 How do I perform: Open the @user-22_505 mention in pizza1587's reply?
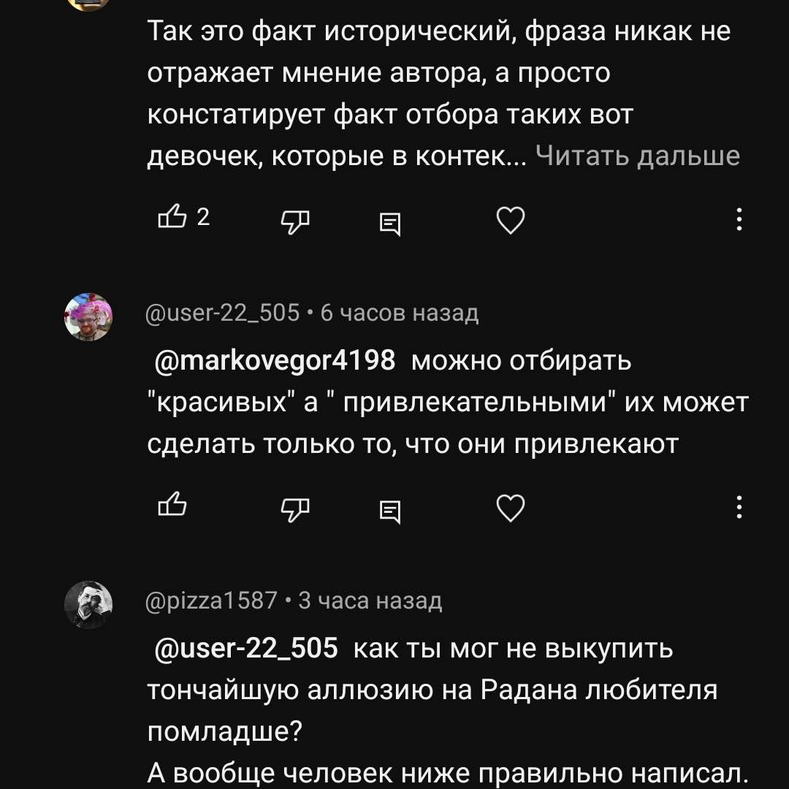coord(246,648)
